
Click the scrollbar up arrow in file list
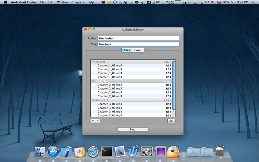[174, 112]
